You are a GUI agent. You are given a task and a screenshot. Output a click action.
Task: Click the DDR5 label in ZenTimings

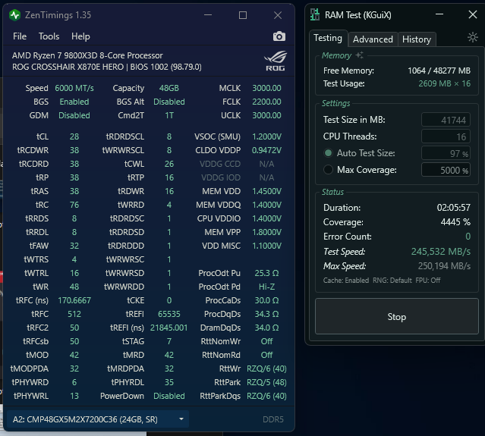point(272,419)
